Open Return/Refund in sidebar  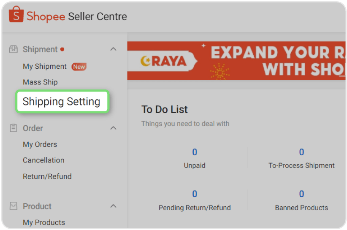coord(47,176)
